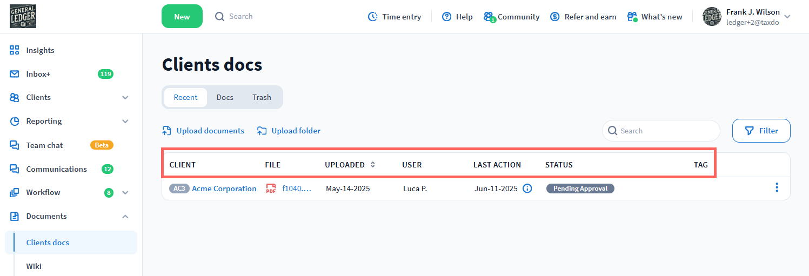
Task: Click the info icon beside Jun-11-2025
Action: click(x=527, y=189)
